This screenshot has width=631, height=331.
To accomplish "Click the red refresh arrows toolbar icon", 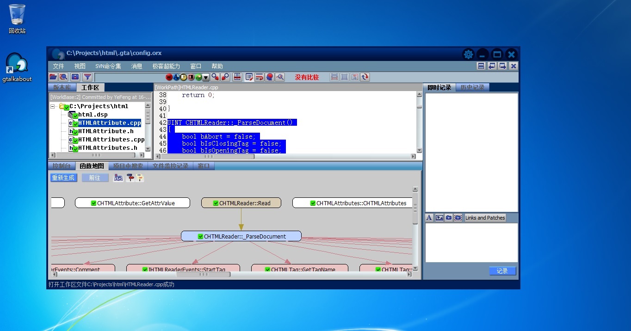I will (365, 77).
